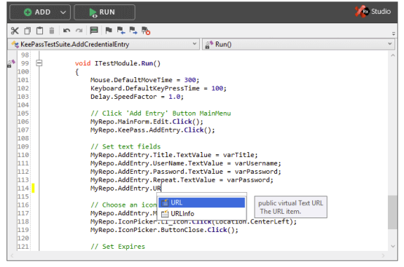Click the 'UserName.TextValue = varUsername;' line
The height and width of the screenshot is (267, 404).
185,163
